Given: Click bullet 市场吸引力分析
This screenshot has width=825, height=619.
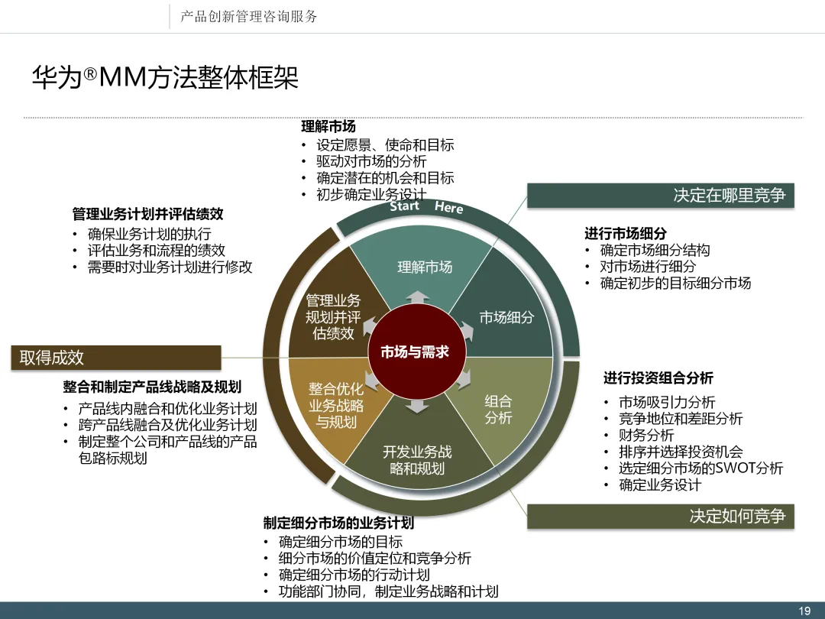Looking at the screenshot, I should coord(667,402).
